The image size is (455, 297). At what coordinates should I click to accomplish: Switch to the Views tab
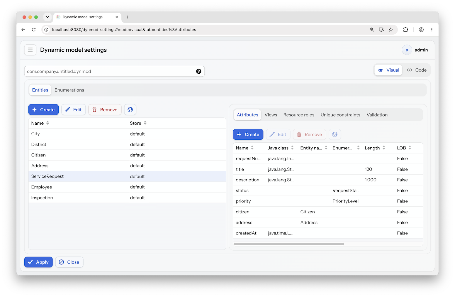(x=271, y=115)
